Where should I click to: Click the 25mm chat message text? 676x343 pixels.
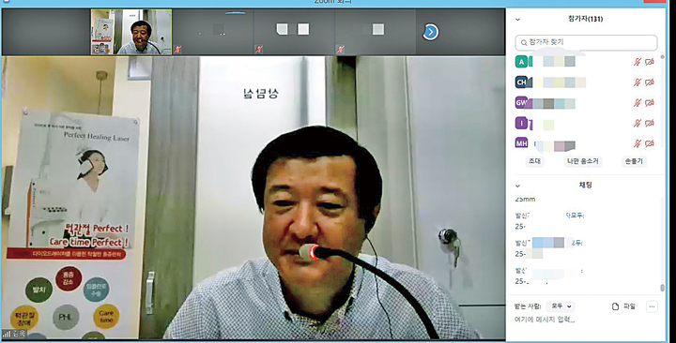point(525,200)
